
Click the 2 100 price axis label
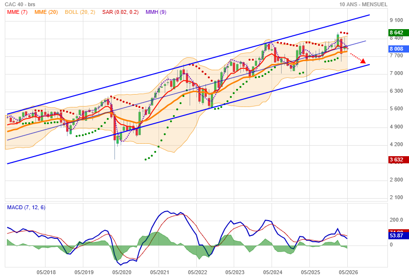pyautogui.click(x=396, y=197)
